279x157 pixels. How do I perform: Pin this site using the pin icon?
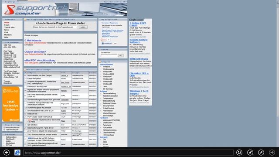[x=250, y=153]
